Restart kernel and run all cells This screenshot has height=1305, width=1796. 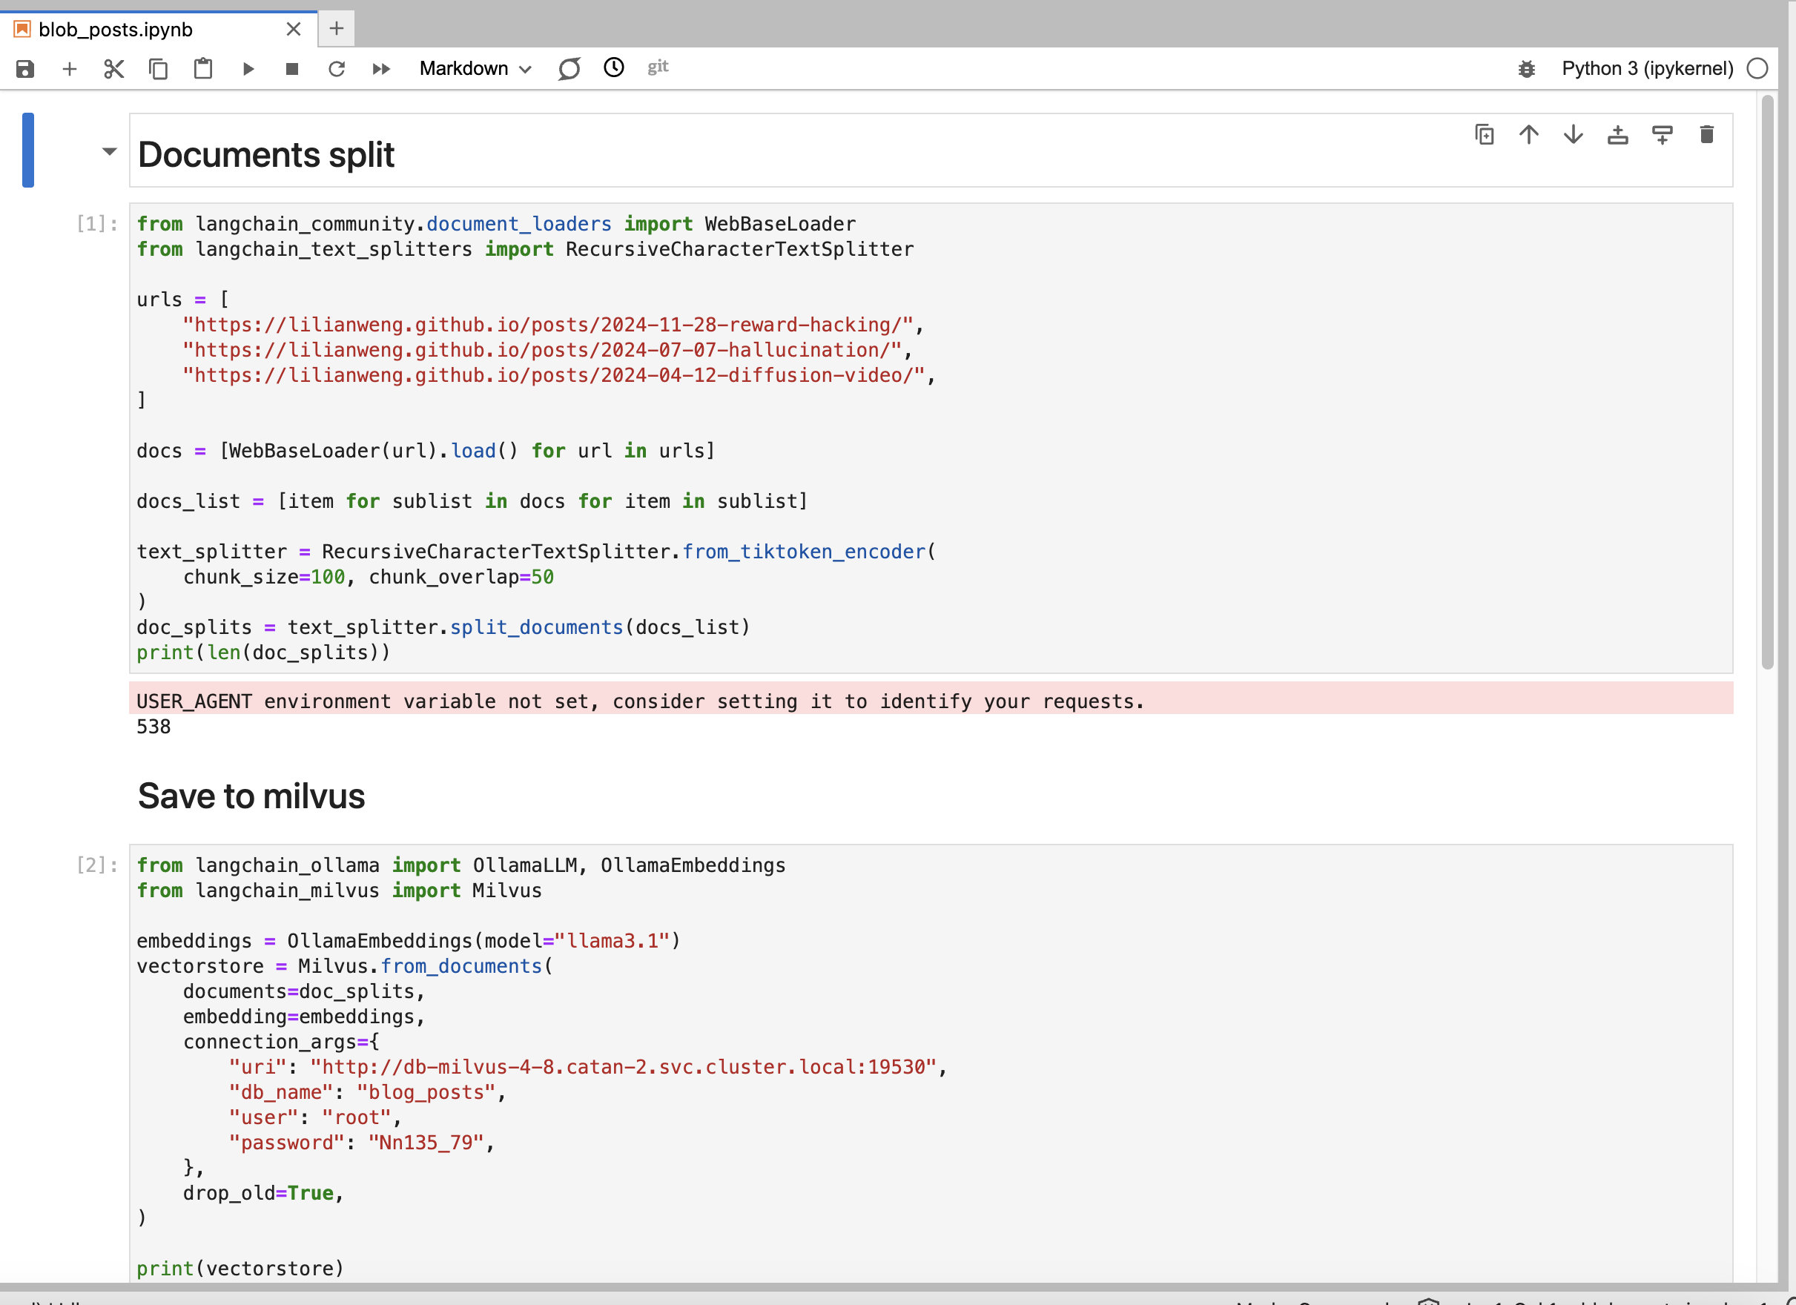[381, 69]
